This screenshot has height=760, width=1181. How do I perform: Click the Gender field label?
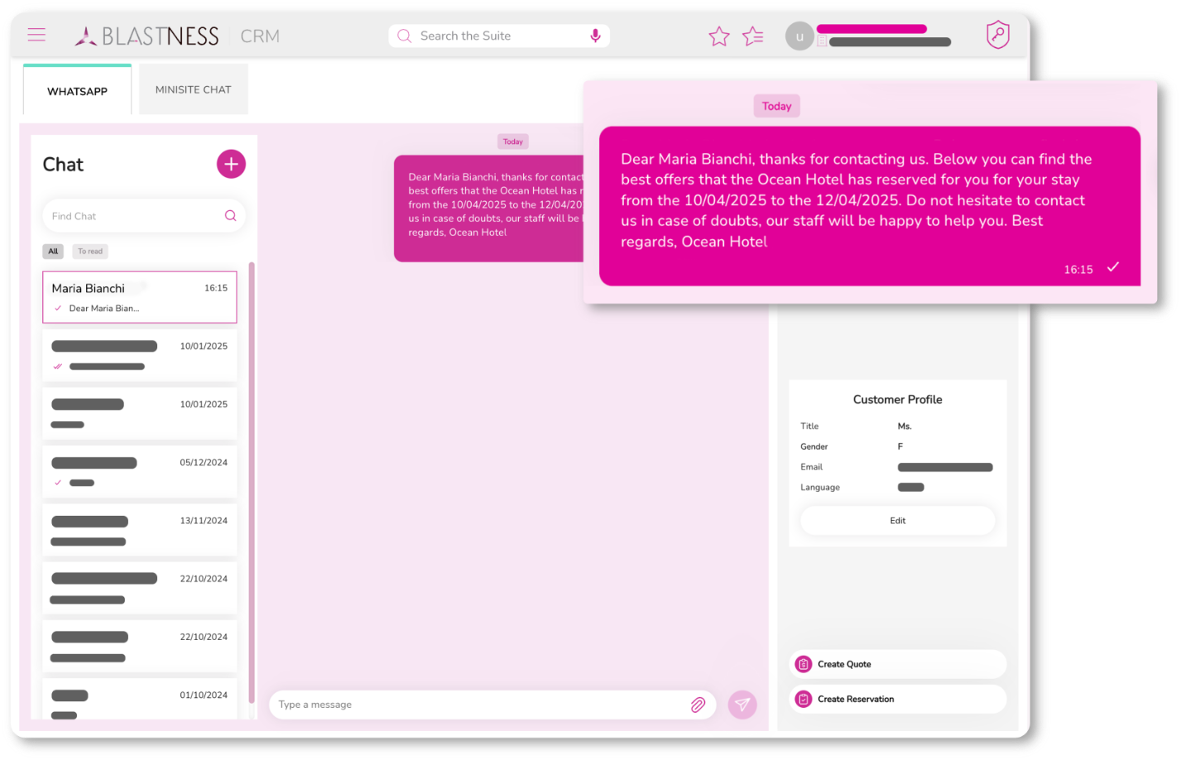point(814,447)
